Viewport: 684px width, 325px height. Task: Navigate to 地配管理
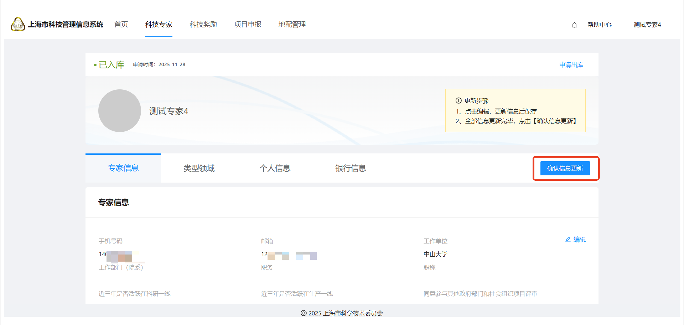(x=292, y=24)
